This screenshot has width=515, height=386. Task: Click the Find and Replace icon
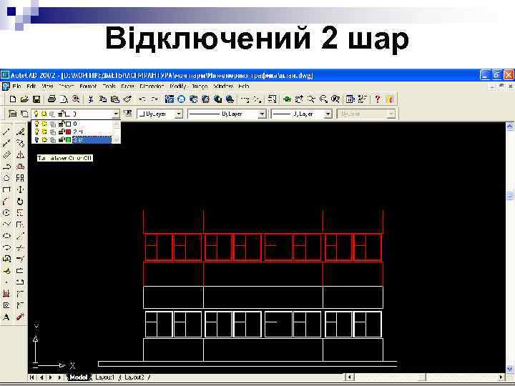click(76, 99)
